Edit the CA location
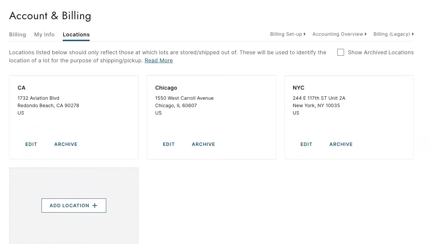 click(x=31, y=144)
